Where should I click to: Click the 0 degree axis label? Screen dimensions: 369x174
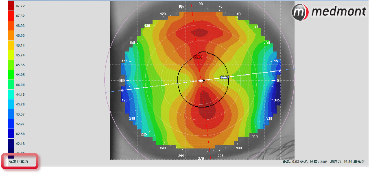tap(277, 81)
